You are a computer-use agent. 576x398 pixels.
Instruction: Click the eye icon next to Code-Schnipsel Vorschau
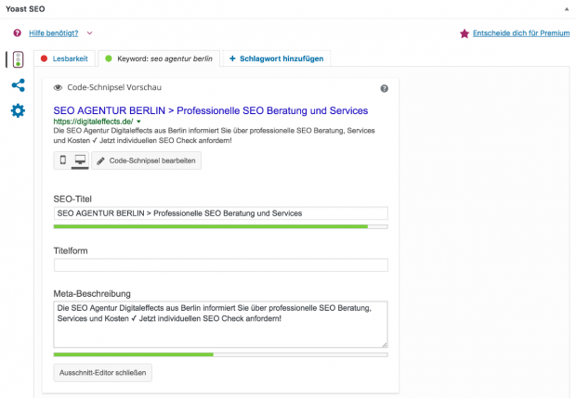point(59,88)
